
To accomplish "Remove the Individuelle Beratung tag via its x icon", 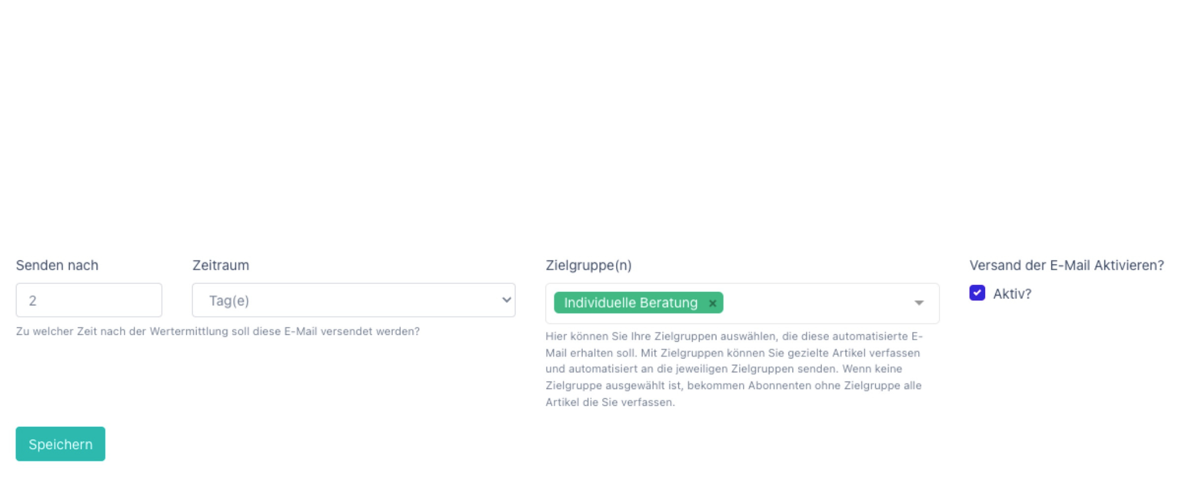I will click(712, 303).
